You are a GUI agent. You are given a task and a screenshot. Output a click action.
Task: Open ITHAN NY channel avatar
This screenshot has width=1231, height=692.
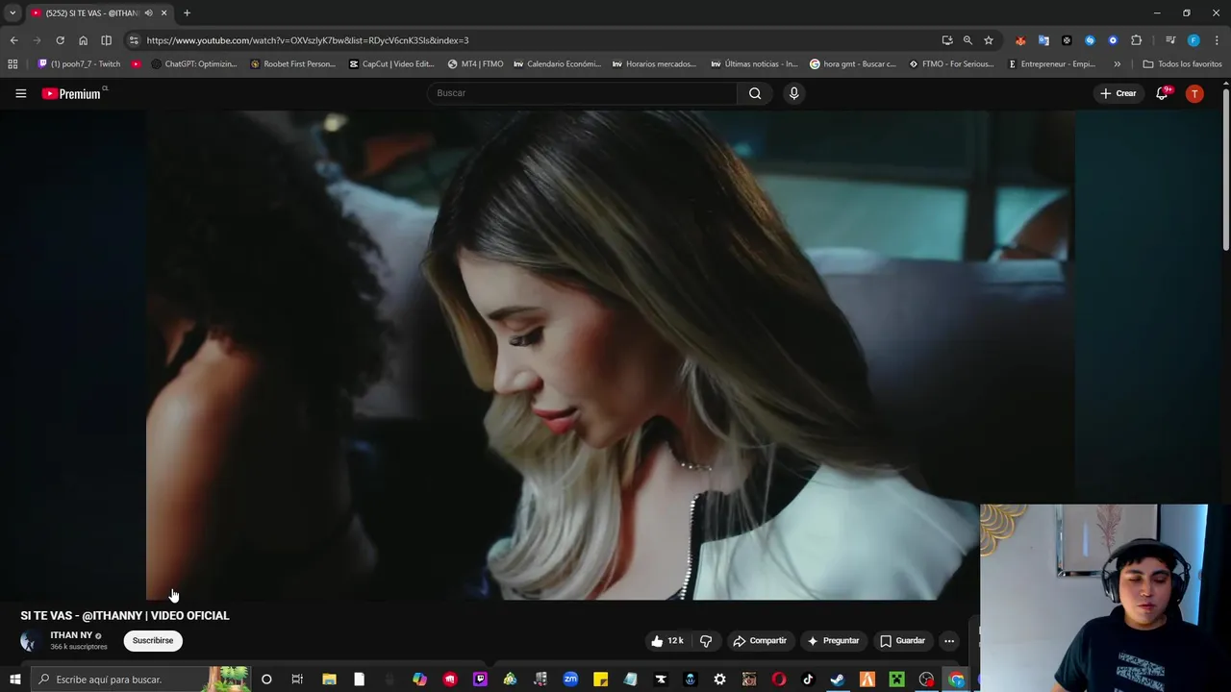tap(31, 641)
